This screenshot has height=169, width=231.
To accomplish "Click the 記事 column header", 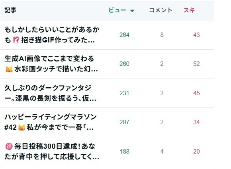I will click(x=10, y=10).
